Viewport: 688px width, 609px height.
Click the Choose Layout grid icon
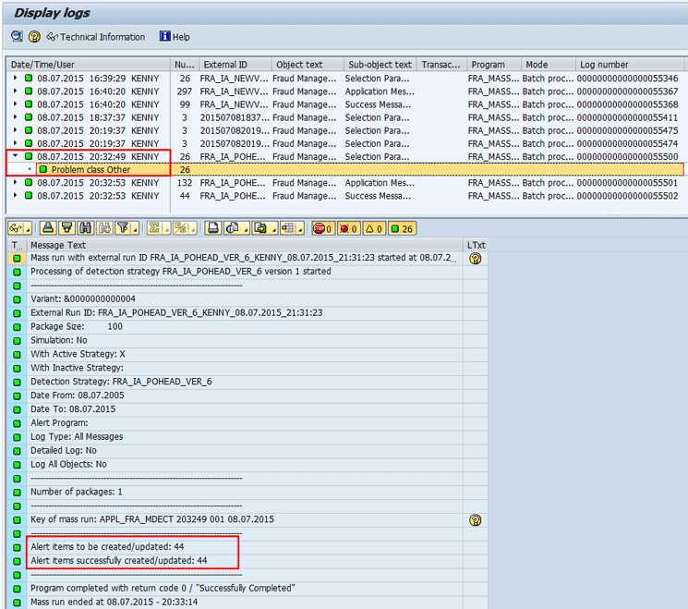click(x=288, y=228)
